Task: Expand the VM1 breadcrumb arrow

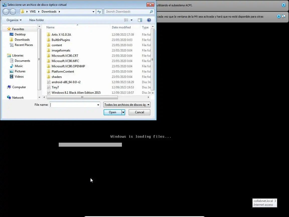Action: coord(39,12)
